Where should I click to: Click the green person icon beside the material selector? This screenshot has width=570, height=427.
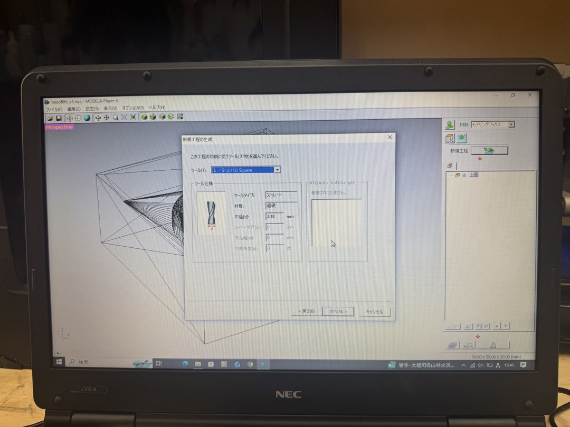[449, 125]
